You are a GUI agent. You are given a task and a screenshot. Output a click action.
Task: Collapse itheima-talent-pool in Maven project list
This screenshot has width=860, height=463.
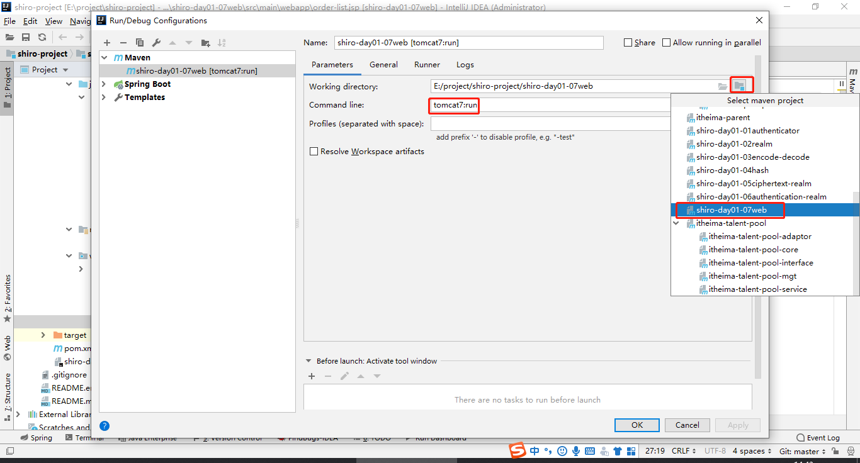point(677,223)
